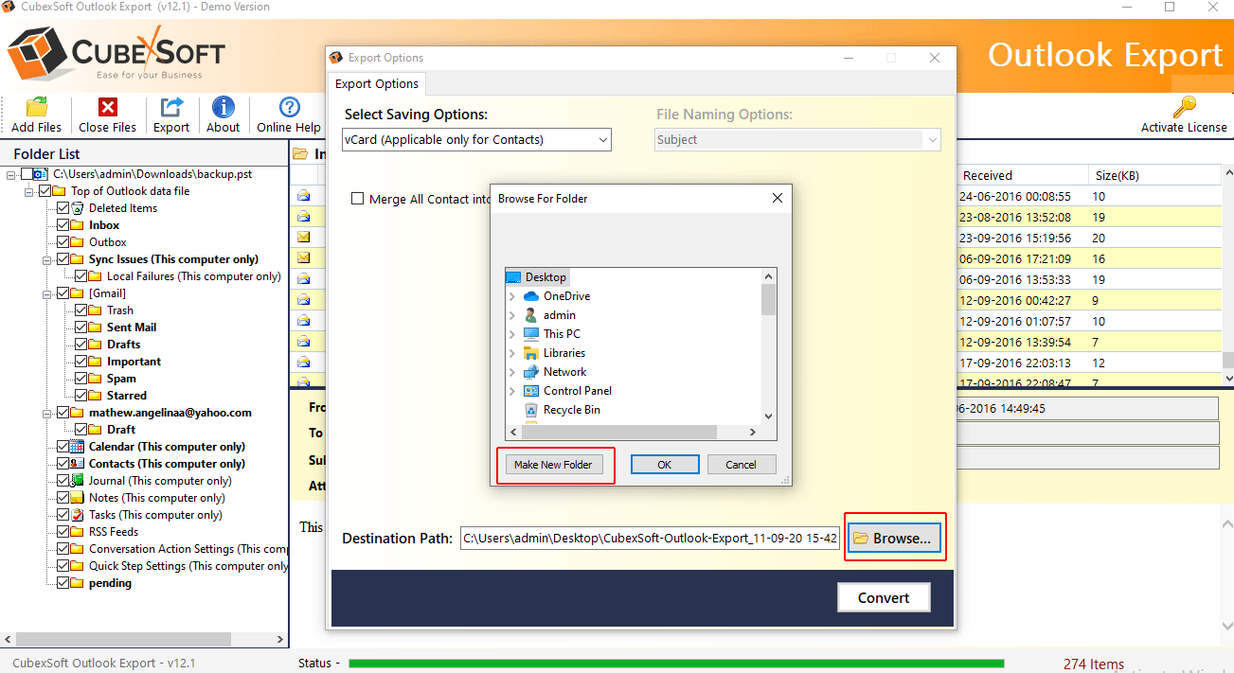This screenshot has width=1234, height=673.
Task: Collapse the Sync Issues tree node
Action: click(46, 259)
